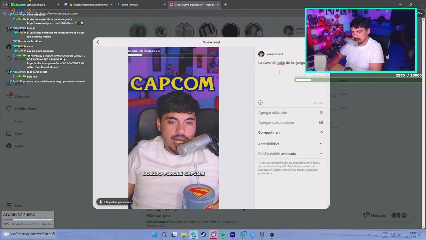Viewport: 426px width, 240px height.
Task: Open a new browser tab
Action: [x=226, y=5]
